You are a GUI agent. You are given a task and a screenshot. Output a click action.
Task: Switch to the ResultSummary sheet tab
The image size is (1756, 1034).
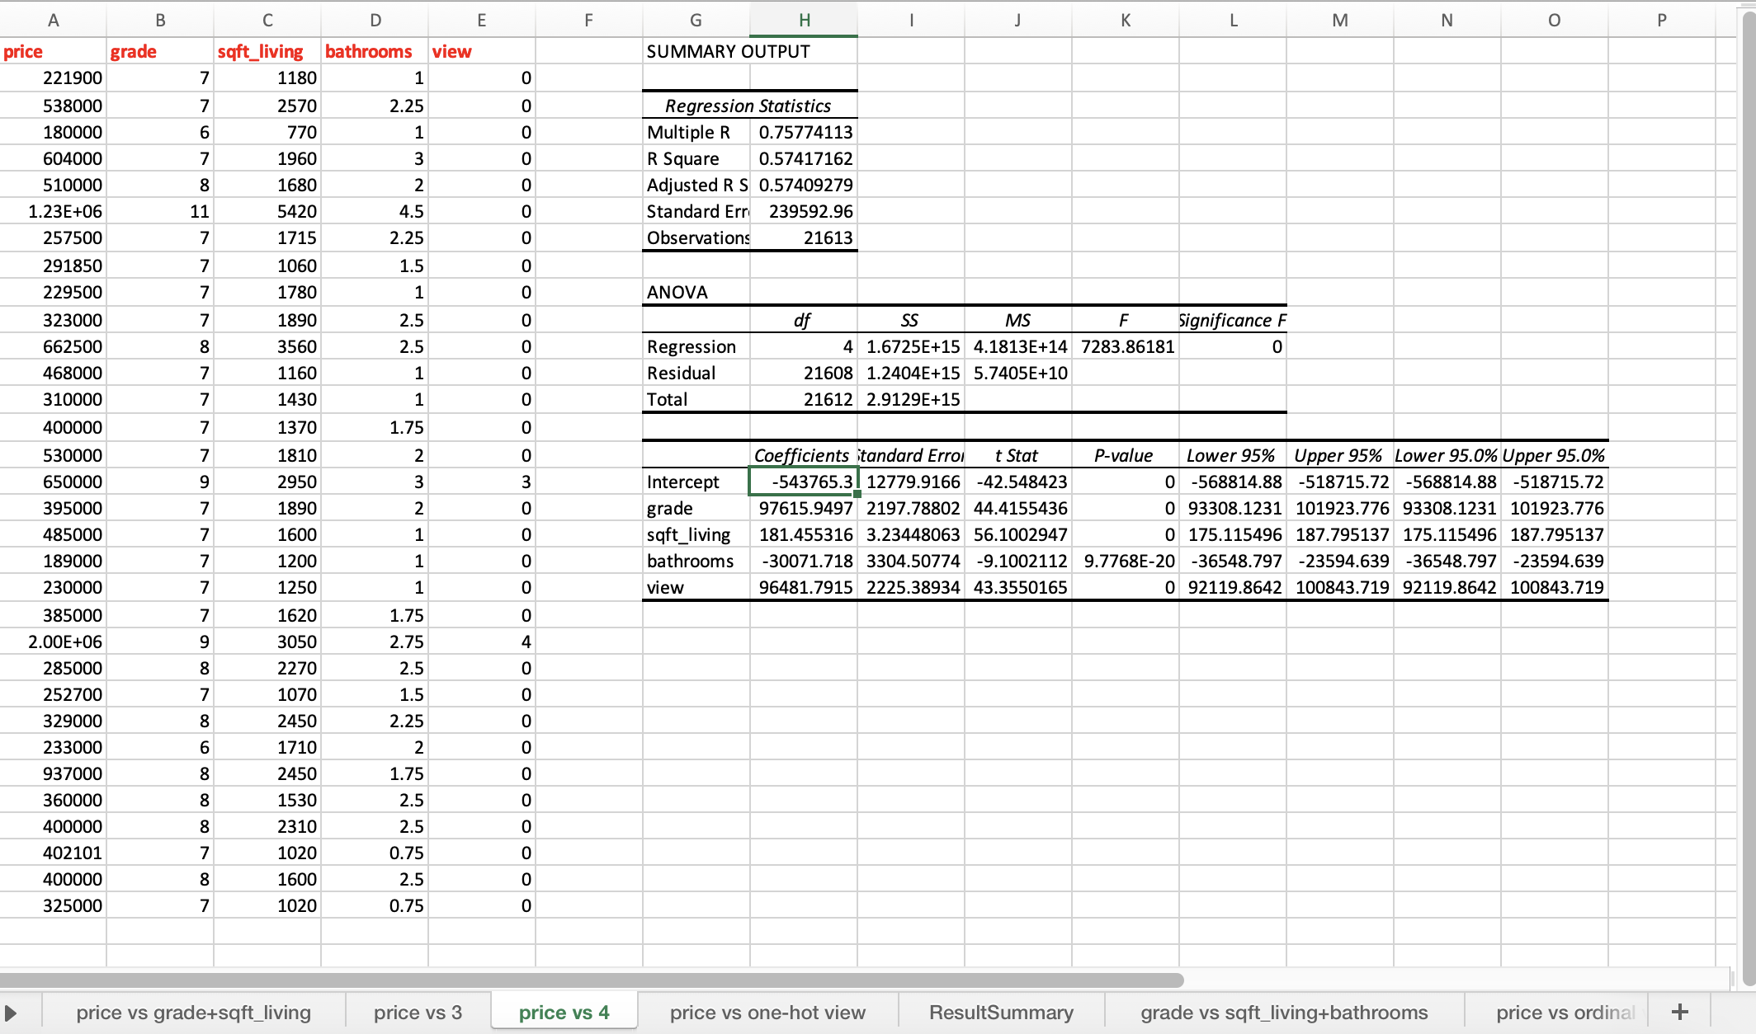[1001, 1013]
